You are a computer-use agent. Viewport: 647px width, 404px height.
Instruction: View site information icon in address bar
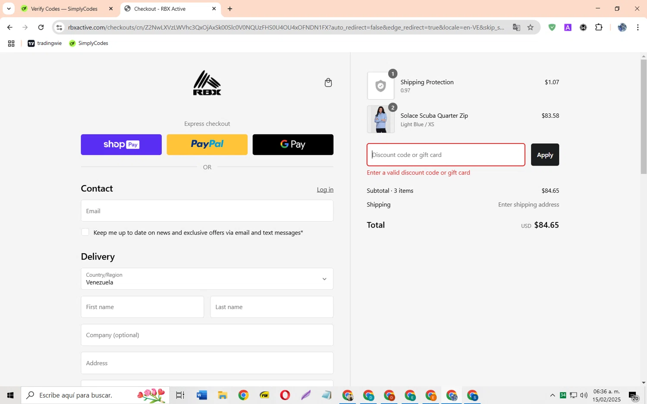pyautogui.click(x=60, y=27)
